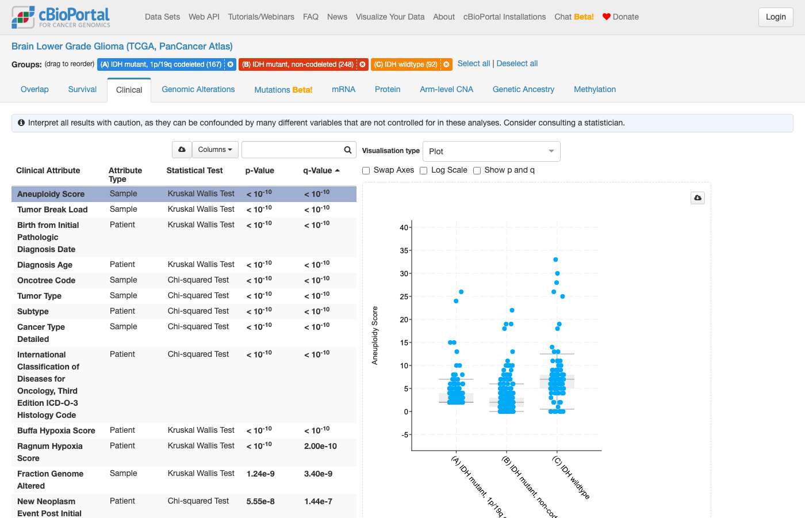Screen dimensions: 805x518
Task: Switch to the Survival tab
Action: [x=82, y=89]
